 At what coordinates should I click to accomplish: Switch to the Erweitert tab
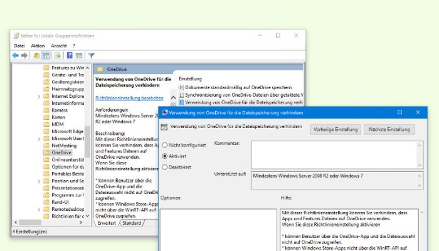click(x=107, y=223)
